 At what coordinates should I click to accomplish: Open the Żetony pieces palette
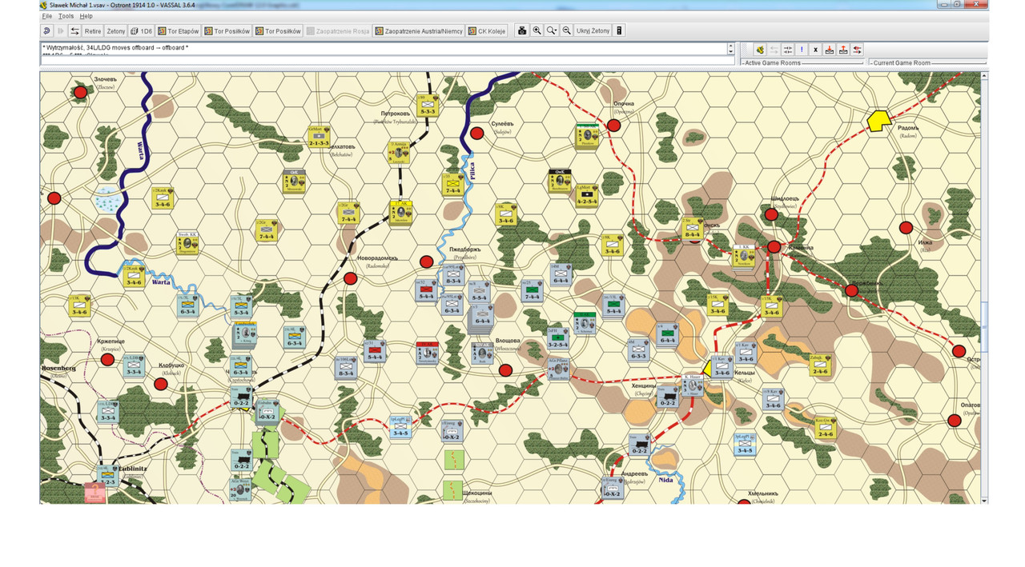[x=116, y=31]
